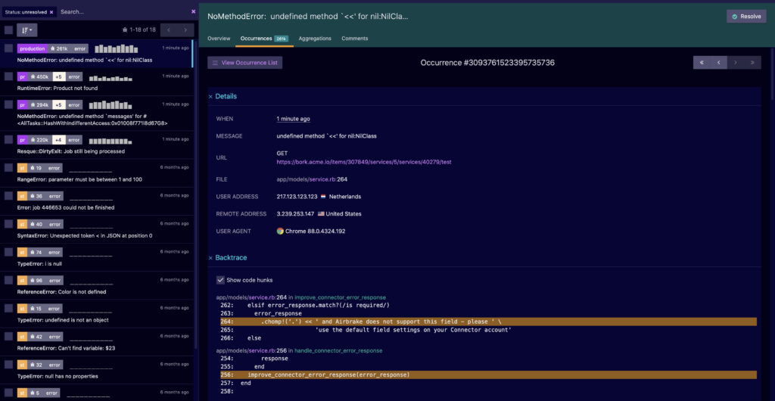Open TypeError: null has no properties row

point(97,370)
